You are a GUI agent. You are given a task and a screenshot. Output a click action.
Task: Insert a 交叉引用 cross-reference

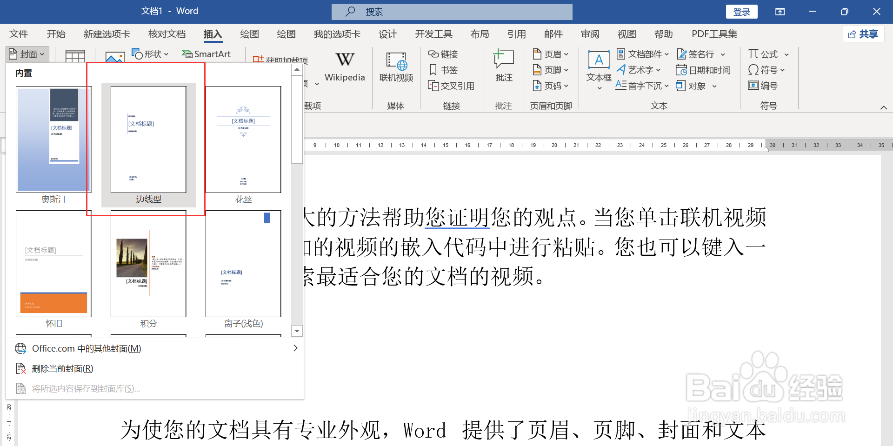(451, 86)
